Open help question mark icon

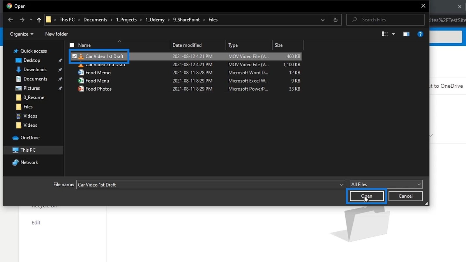(x=420, y=34)
